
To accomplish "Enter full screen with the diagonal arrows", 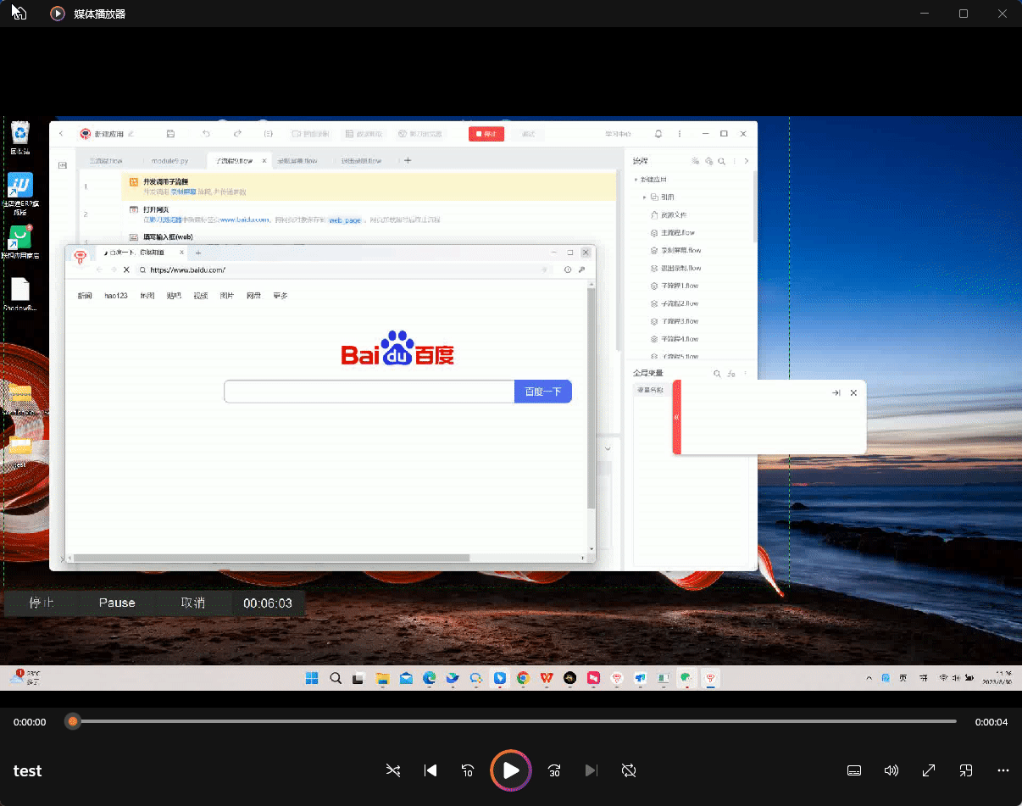I will [929, 770].
